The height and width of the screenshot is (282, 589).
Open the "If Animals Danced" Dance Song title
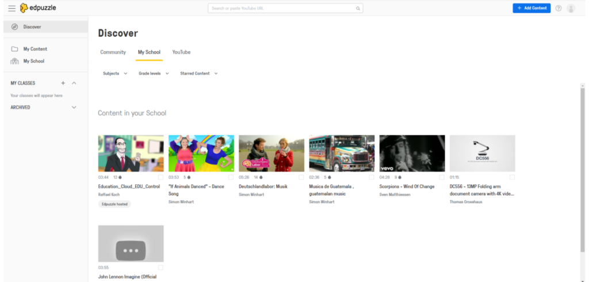point(196,190)
